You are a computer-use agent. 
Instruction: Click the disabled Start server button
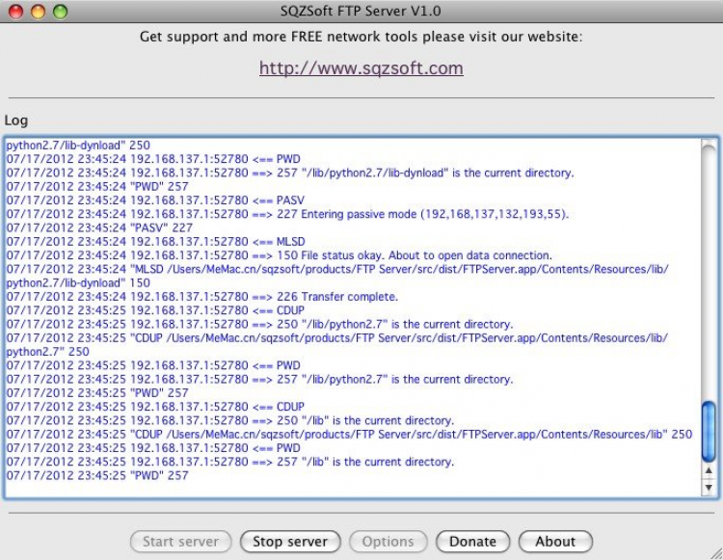tap(181, 541)
